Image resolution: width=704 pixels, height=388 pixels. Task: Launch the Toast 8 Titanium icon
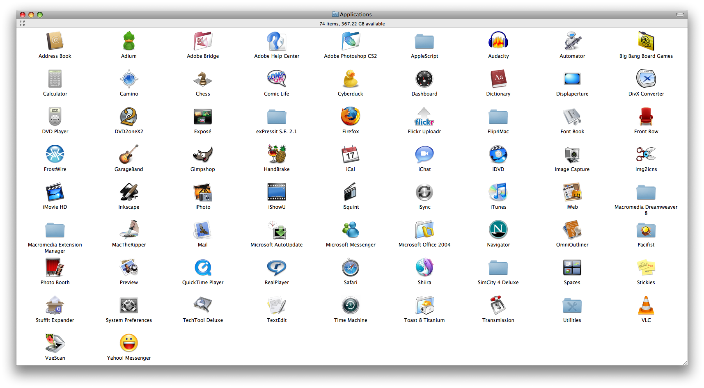coord(424,305)
